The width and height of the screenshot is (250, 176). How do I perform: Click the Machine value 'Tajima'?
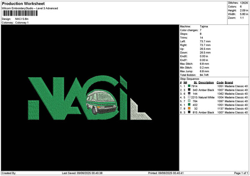tap(204, 27)
